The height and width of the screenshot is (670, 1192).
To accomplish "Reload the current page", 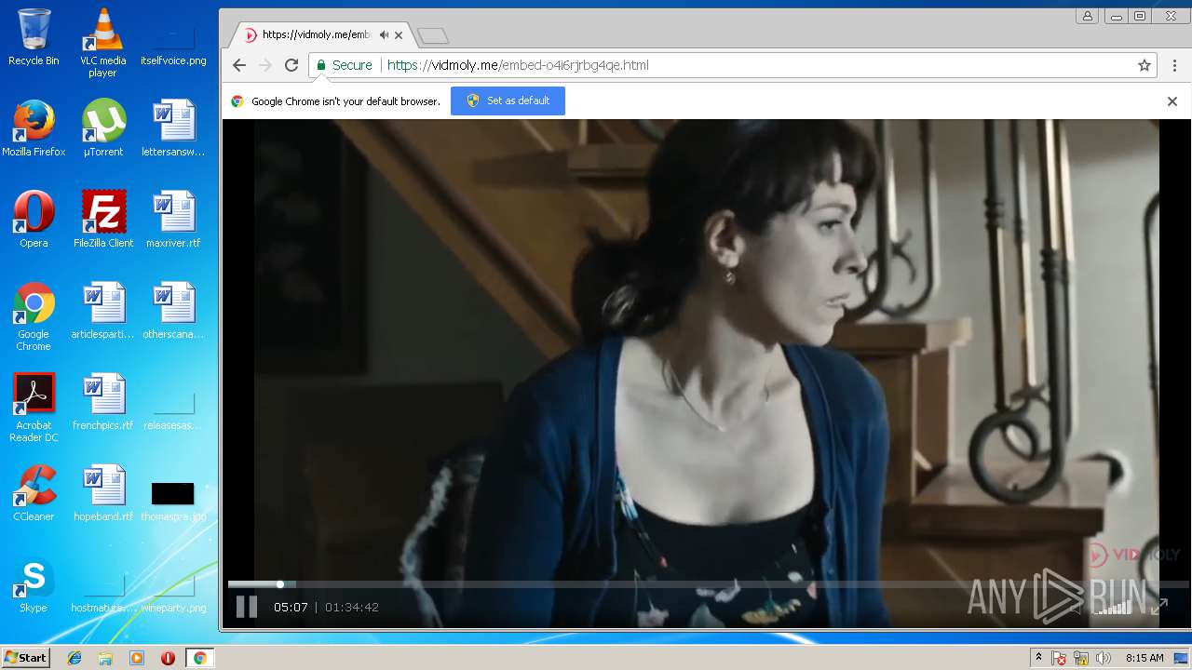I will (x=291, y=65).
